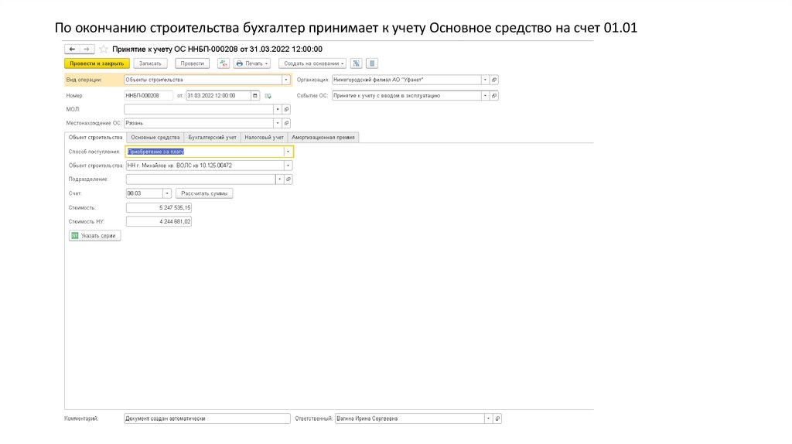Open the Создать на основании menu
This screenshot has width=792, height=444.
312,63
